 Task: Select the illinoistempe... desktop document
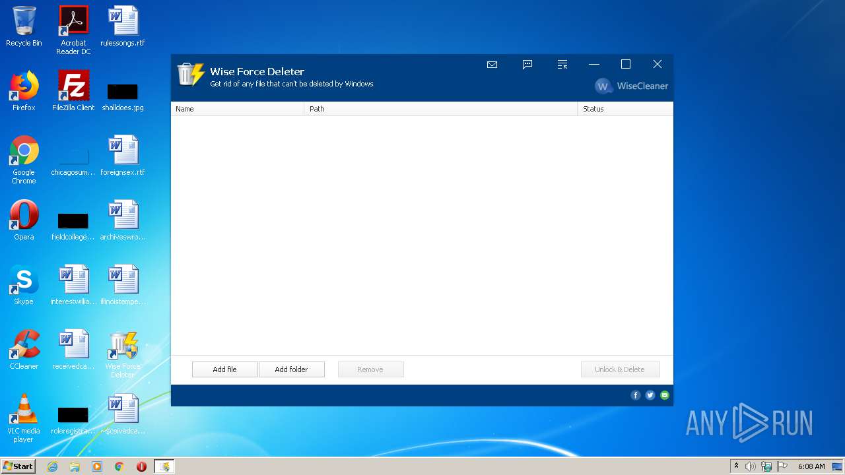pyautogui.click(x=123, y=285)
